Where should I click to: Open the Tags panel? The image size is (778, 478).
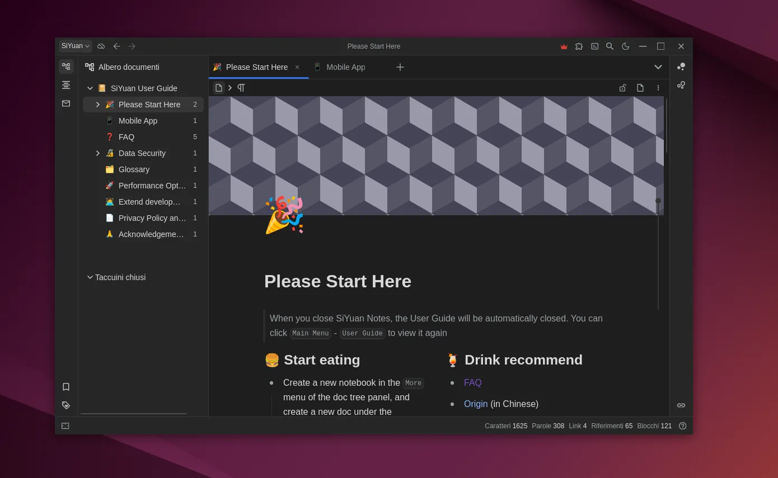pyautogui.click(x=66, y=405)
